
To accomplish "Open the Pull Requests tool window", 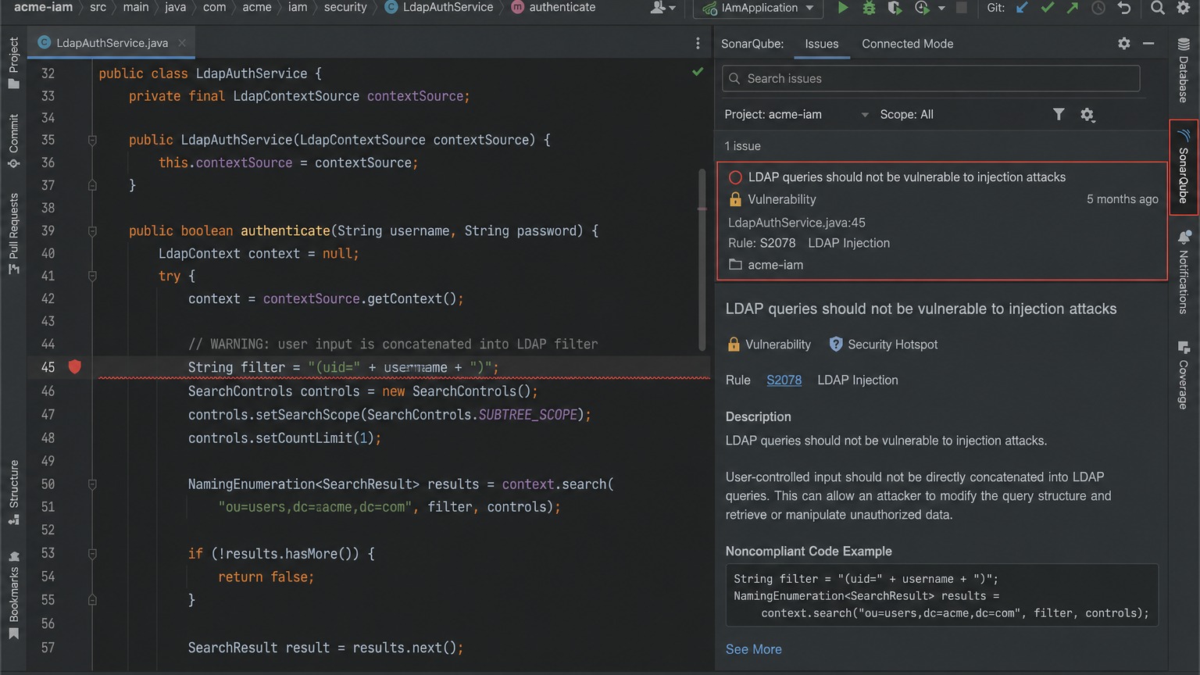I will pos(13,234).
